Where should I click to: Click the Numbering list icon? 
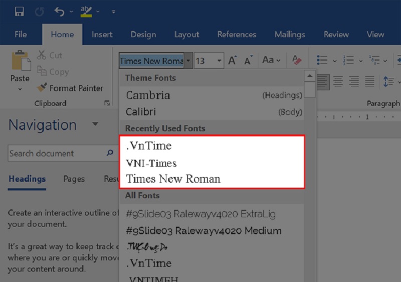click(348, 60)
